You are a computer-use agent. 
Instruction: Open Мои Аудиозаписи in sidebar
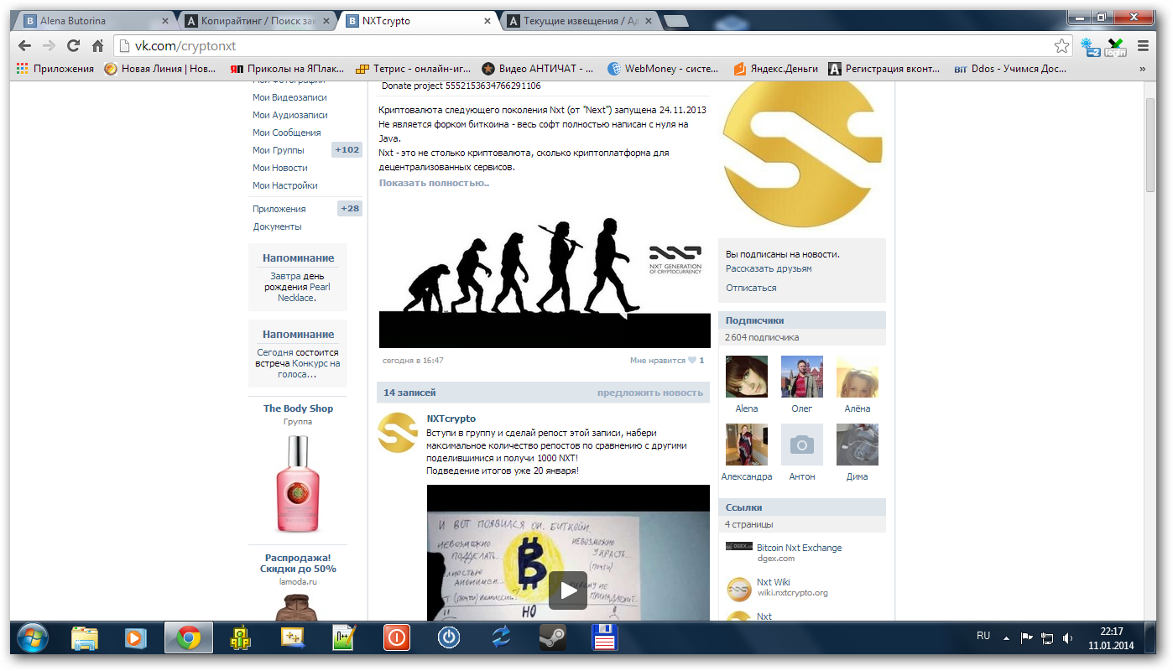[290, 115]
